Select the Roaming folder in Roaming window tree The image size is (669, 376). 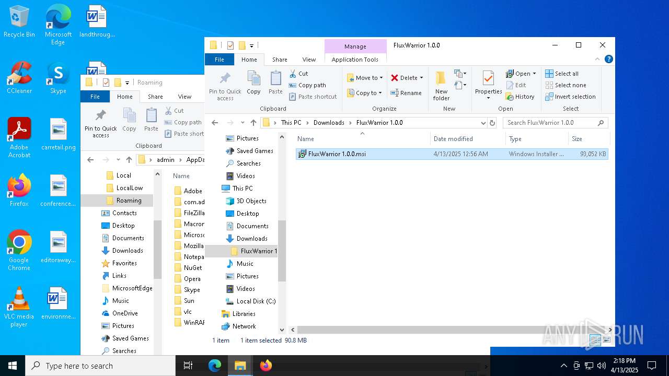tap(117, 201)
